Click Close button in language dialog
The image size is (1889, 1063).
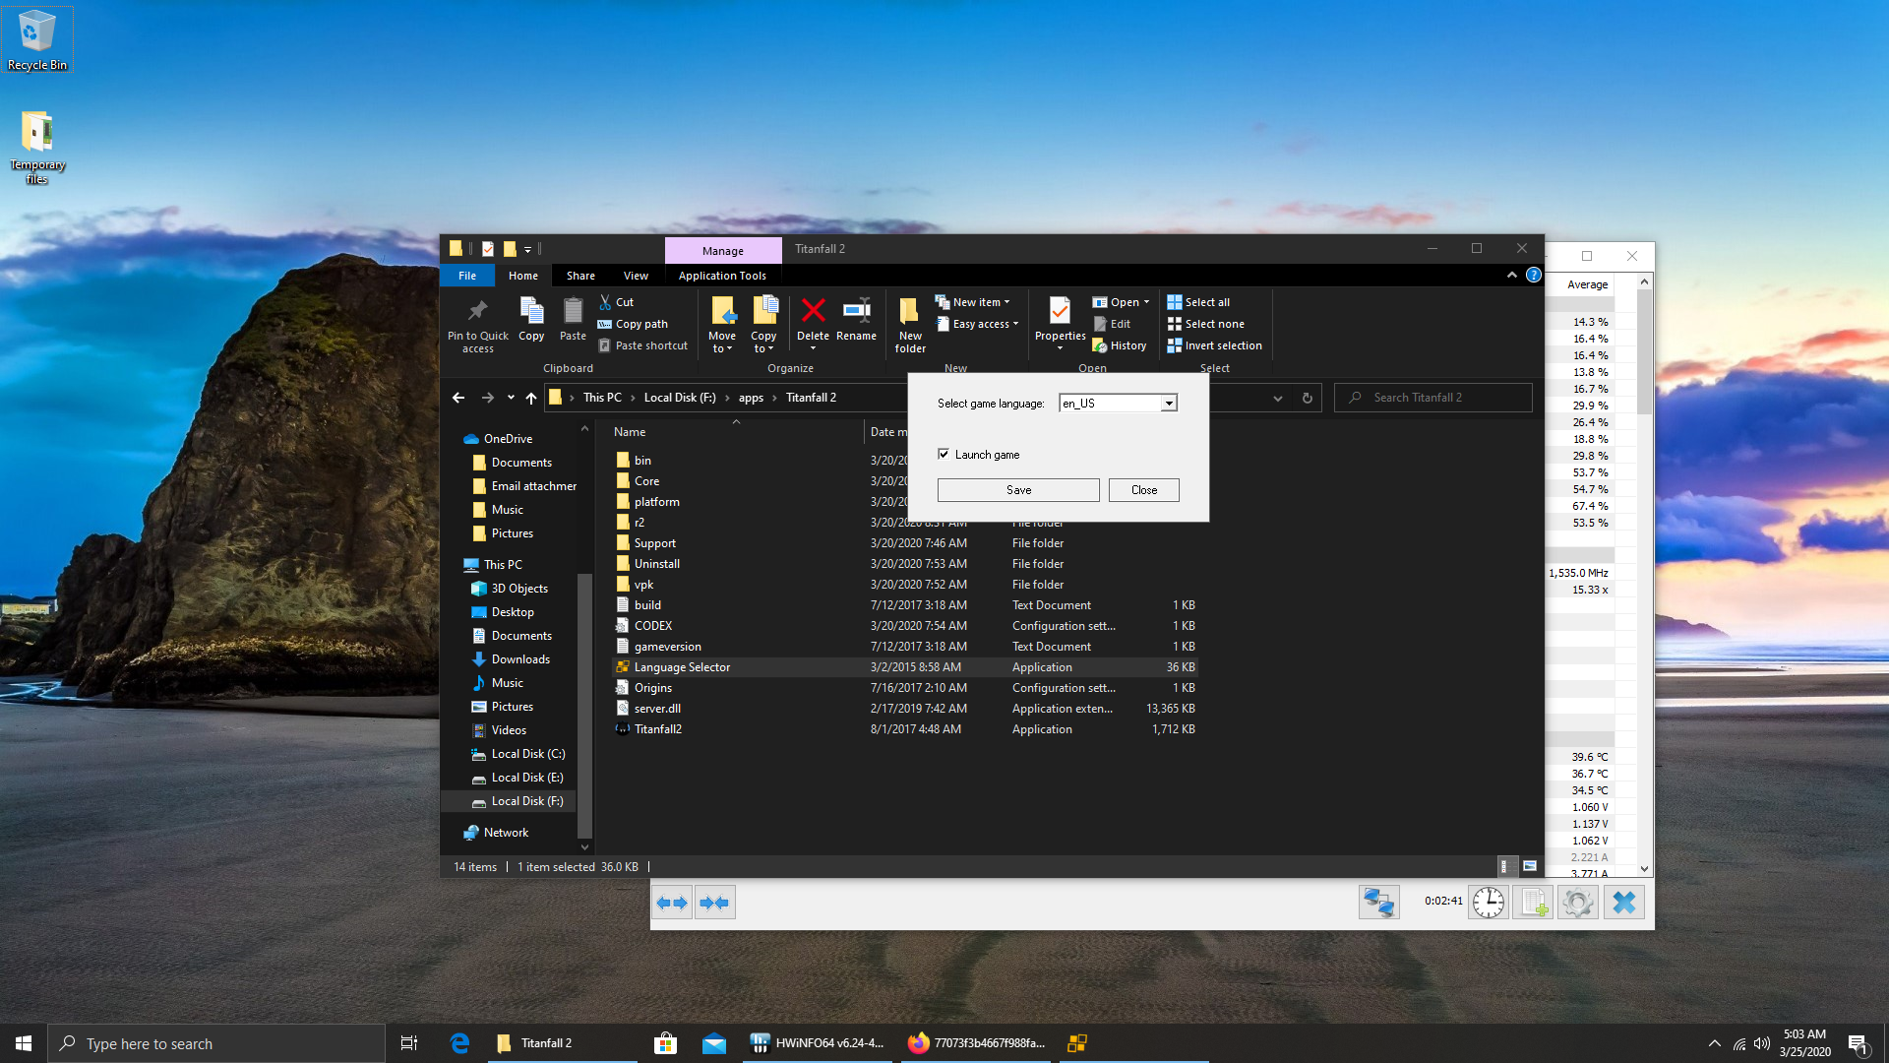point(1143,490)
